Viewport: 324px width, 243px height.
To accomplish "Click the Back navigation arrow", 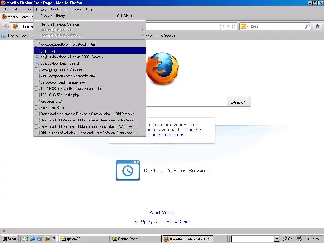I will point(6,26).
